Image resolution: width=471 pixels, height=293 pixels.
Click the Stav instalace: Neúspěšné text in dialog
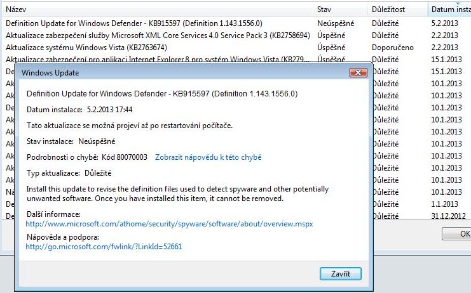click(x=71, y=141)
